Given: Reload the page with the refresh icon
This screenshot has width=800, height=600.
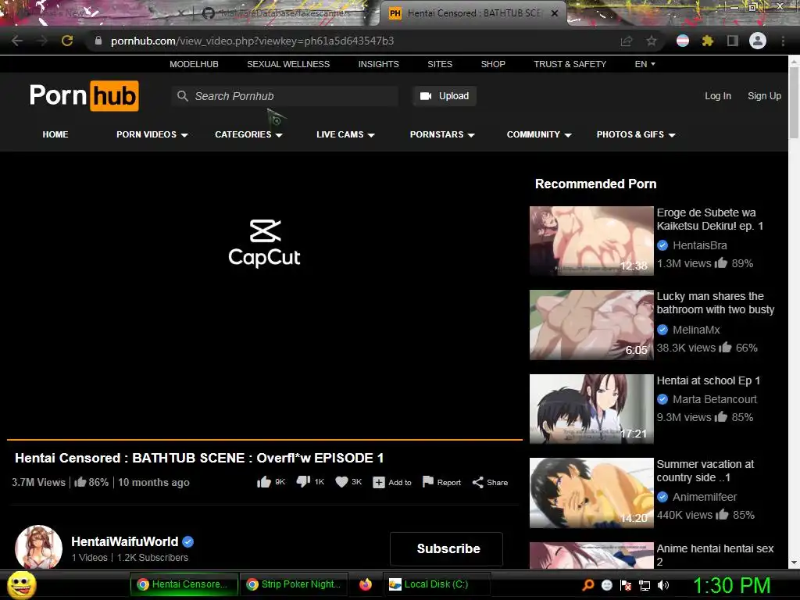Looking at the screenshot, I should 67,41.
